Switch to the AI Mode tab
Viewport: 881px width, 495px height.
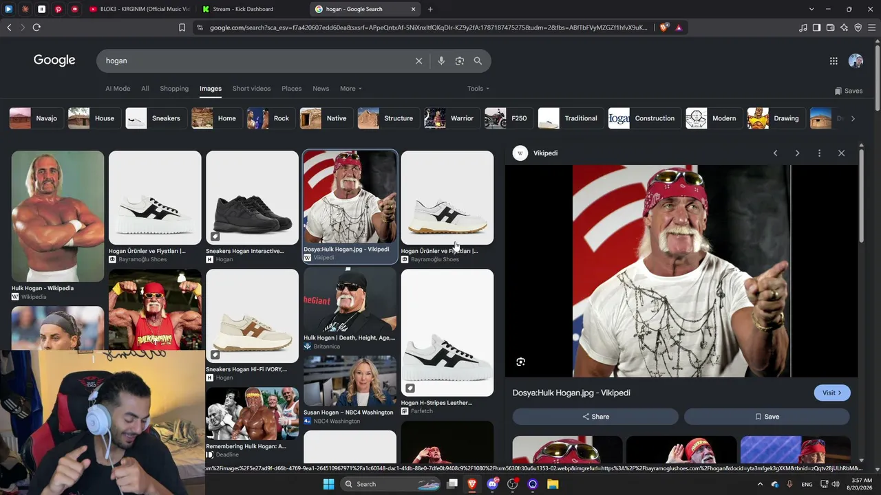pyautogui.click(x=118, y=89)
